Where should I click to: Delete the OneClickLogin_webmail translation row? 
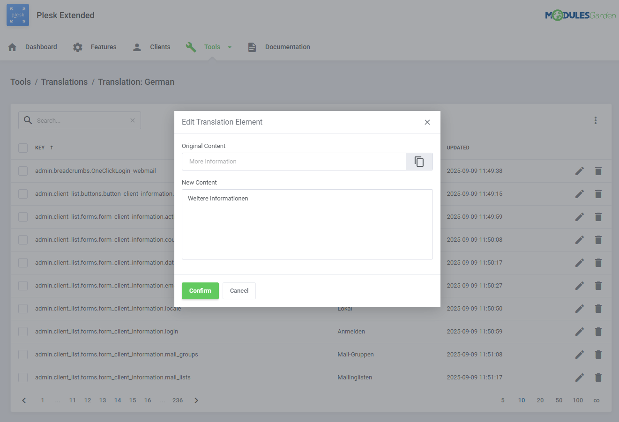click(x=598, y=170)
